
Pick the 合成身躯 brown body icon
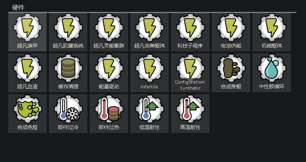(231, 69)
